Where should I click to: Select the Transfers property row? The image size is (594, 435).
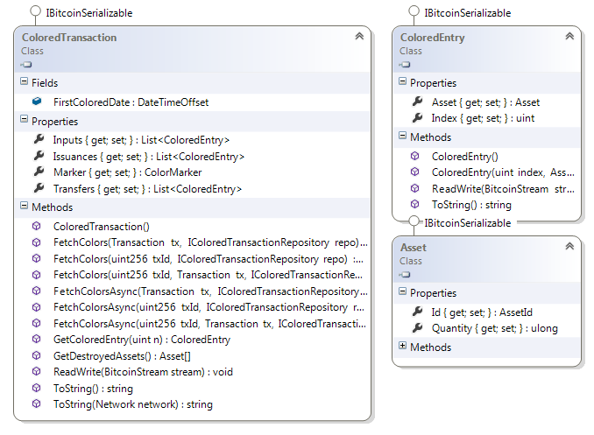point(147,189)
